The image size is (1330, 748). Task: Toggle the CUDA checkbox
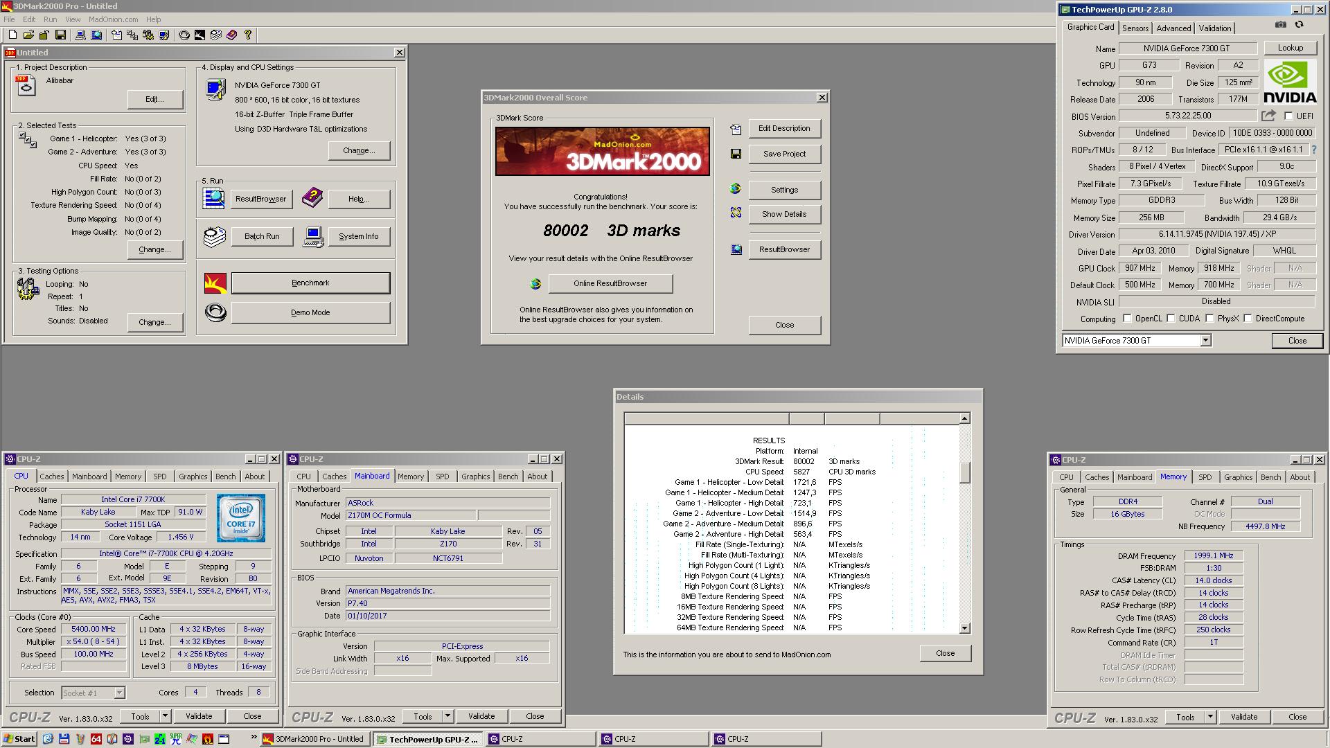[x=1171, y=319]
